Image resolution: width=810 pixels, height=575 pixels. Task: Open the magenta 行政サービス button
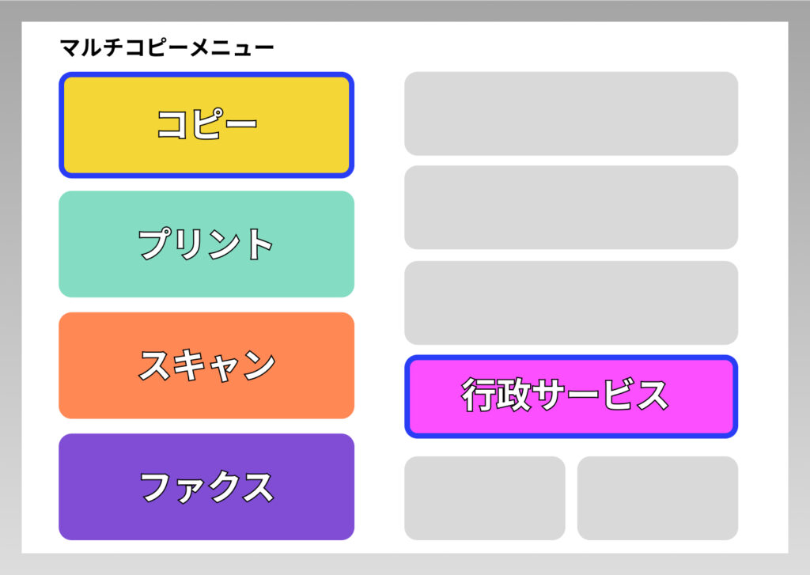pyautogui.click(x=571, y=396)
